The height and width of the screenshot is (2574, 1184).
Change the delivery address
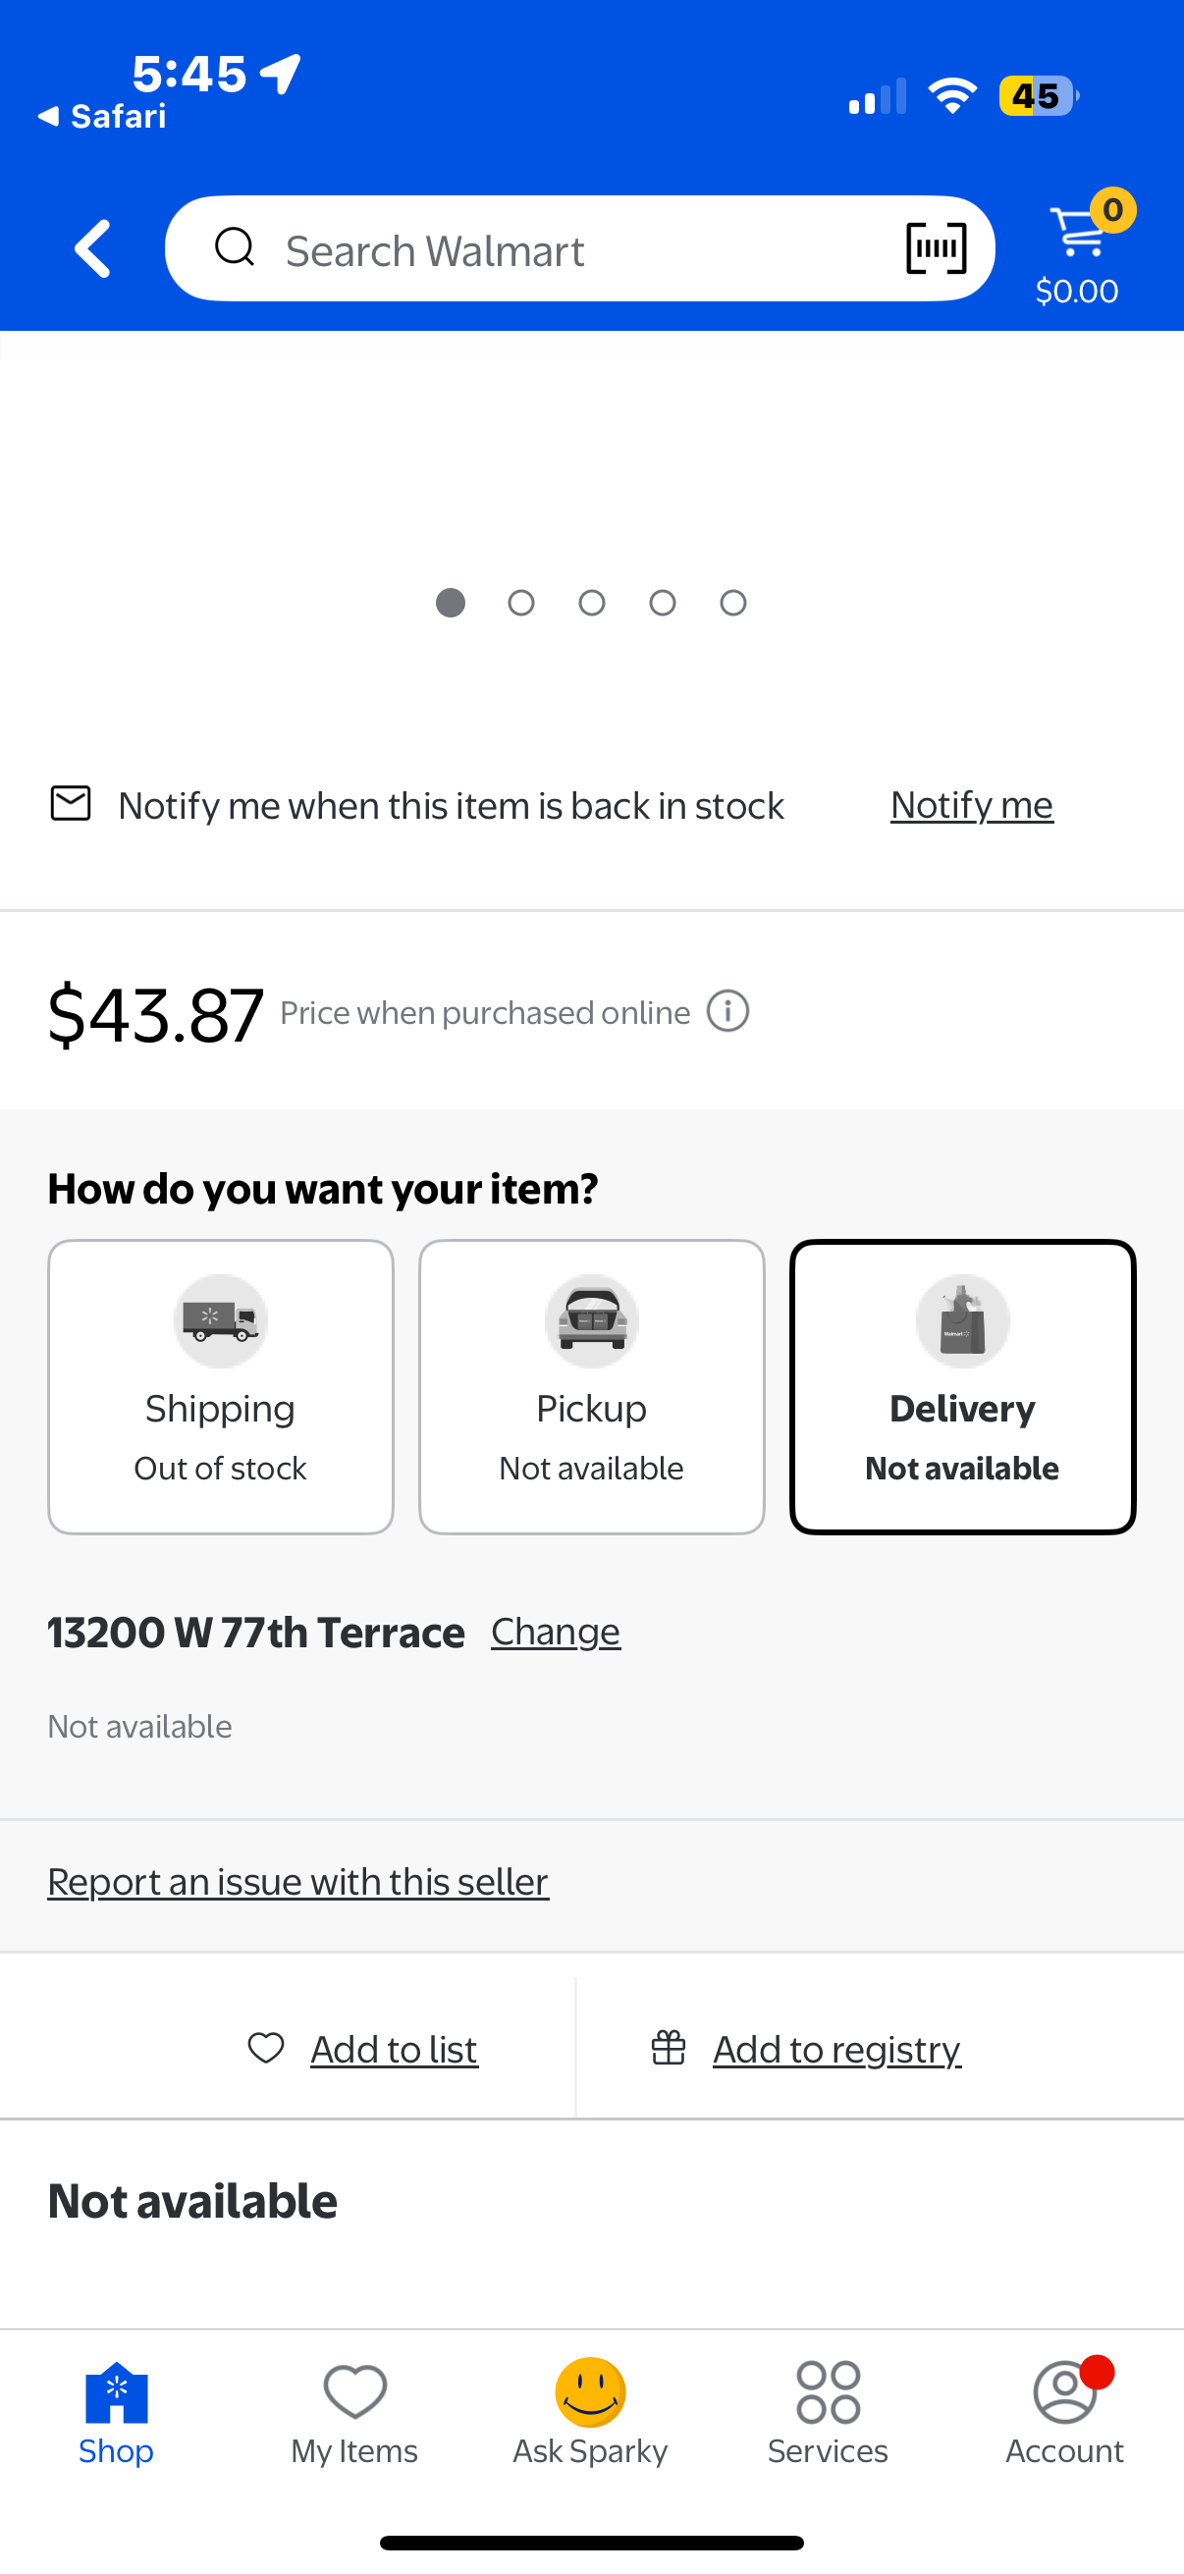tap(556, 1632)
